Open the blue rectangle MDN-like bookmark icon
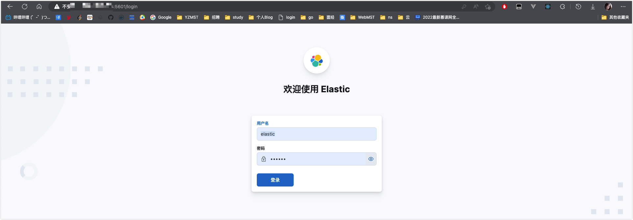 pyautogui.click(x=132, y=17)
